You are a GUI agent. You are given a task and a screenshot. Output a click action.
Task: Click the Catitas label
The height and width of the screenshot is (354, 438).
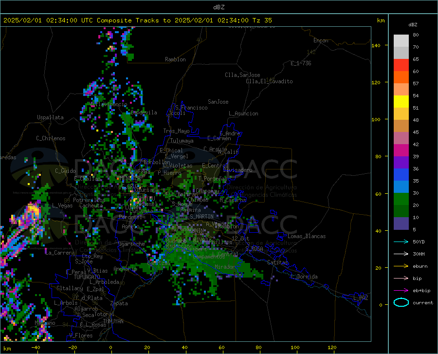278,262
